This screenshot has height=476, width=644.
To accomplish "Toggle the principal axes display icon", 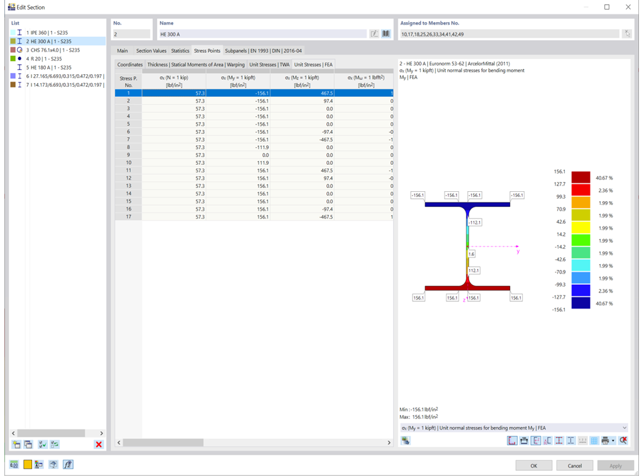I will coord(536,441).
